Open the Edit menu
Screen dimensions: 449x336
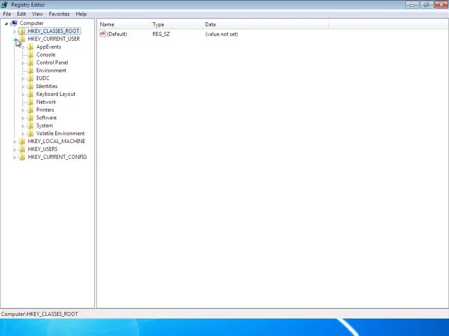click(21, 14)
